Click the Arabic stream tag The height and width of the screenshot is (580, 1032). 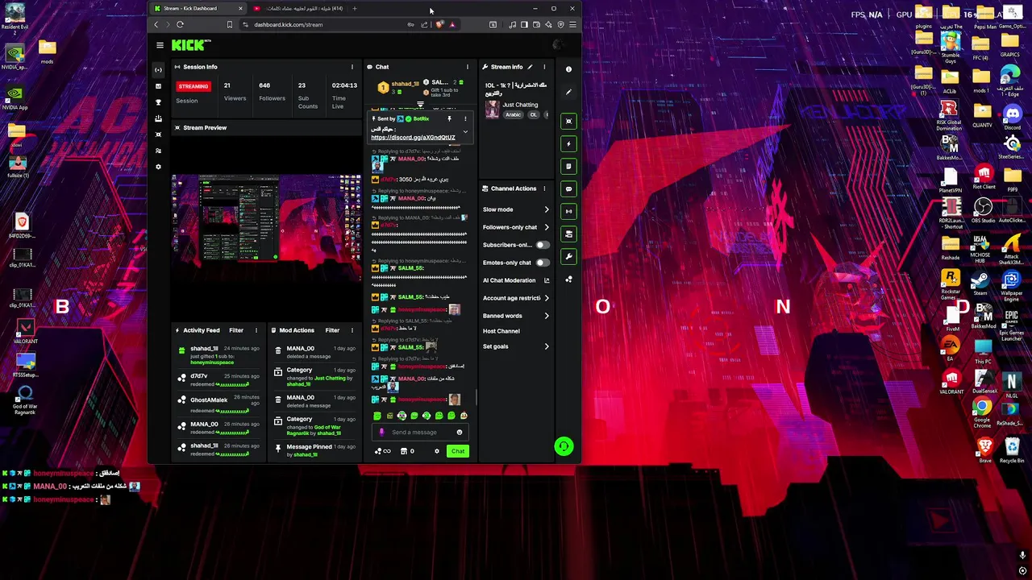(x=513, y=115)
